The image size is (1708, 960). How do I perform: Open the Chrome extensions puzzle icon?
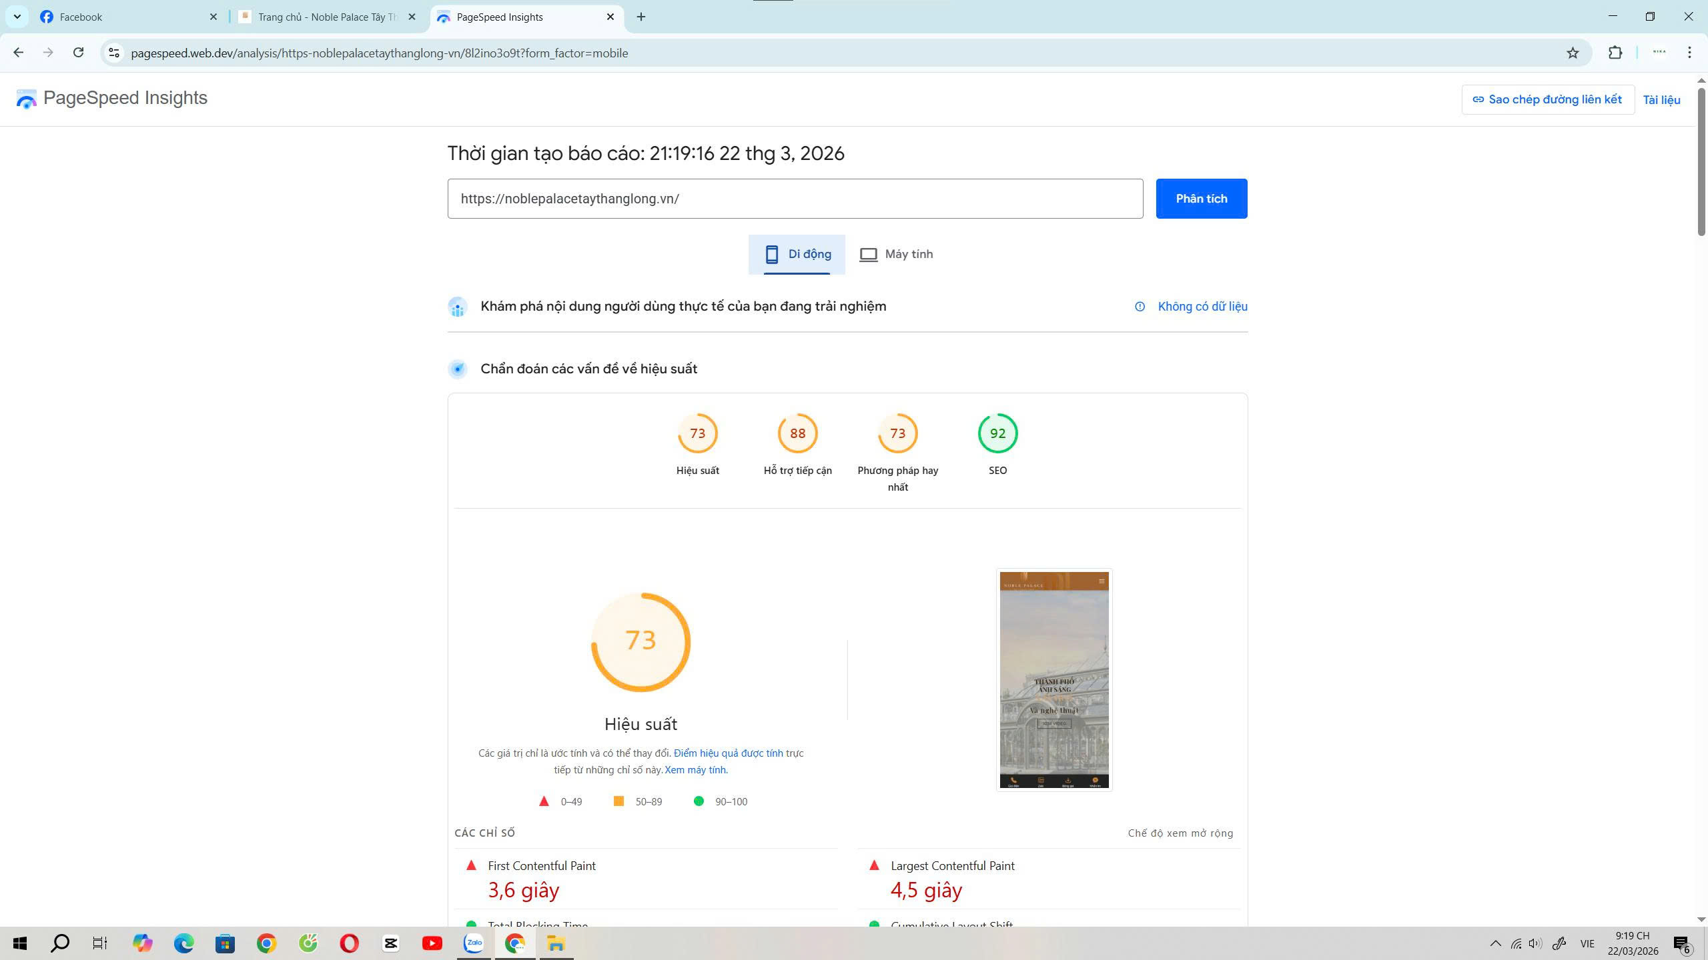point(1615,52)
